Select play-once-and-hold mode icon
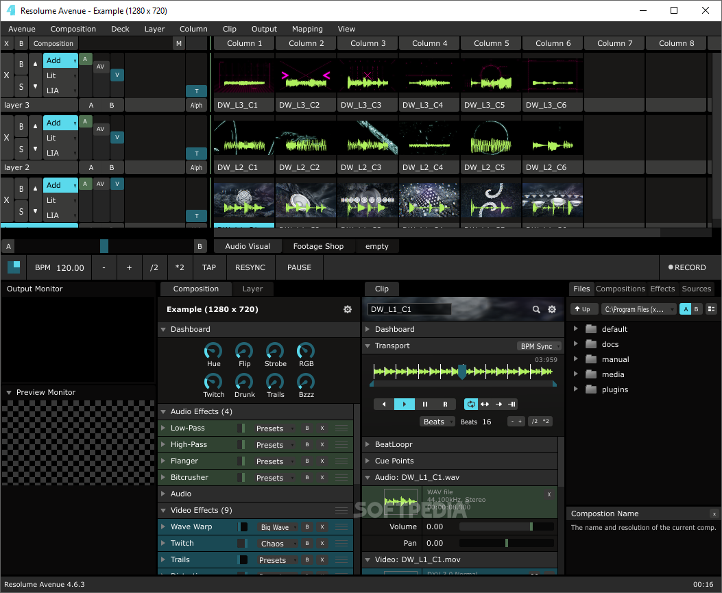Image resolution: width=722 pixels, height=593 pixels. [512, 404]
